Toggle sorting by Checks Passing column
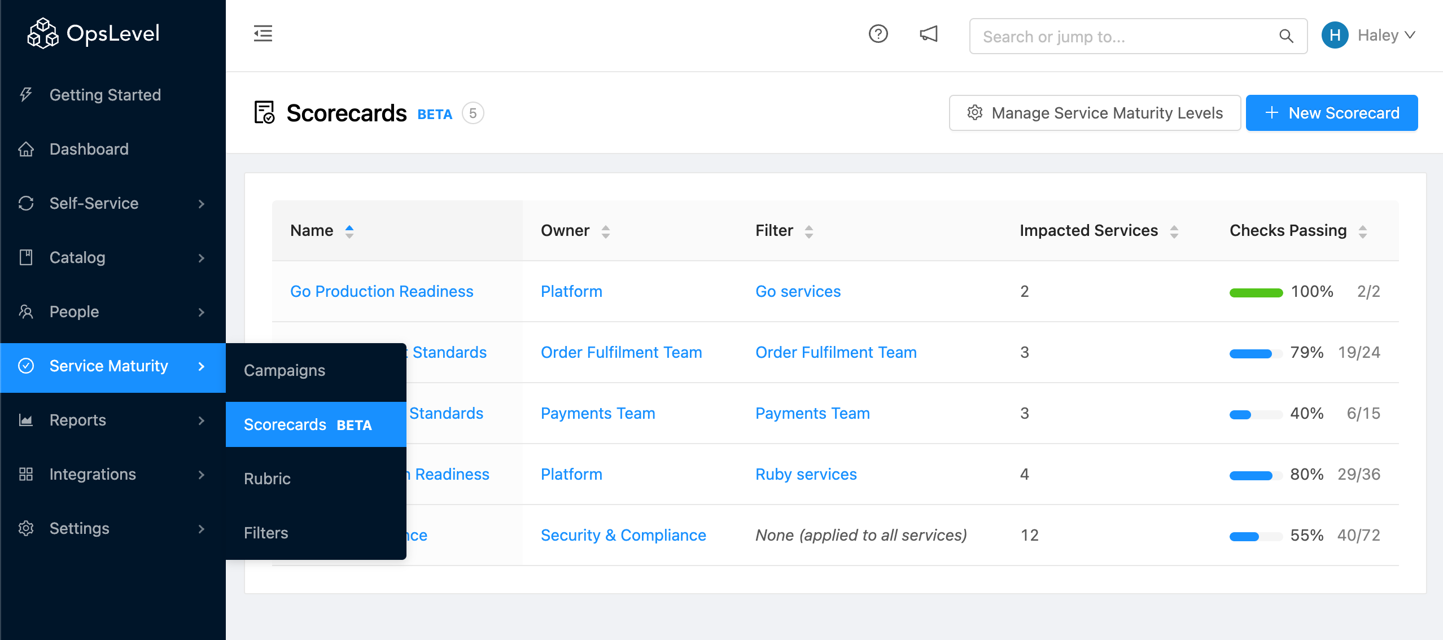This screenshot has width=1443, height=640. click(x=1363, y=231)
